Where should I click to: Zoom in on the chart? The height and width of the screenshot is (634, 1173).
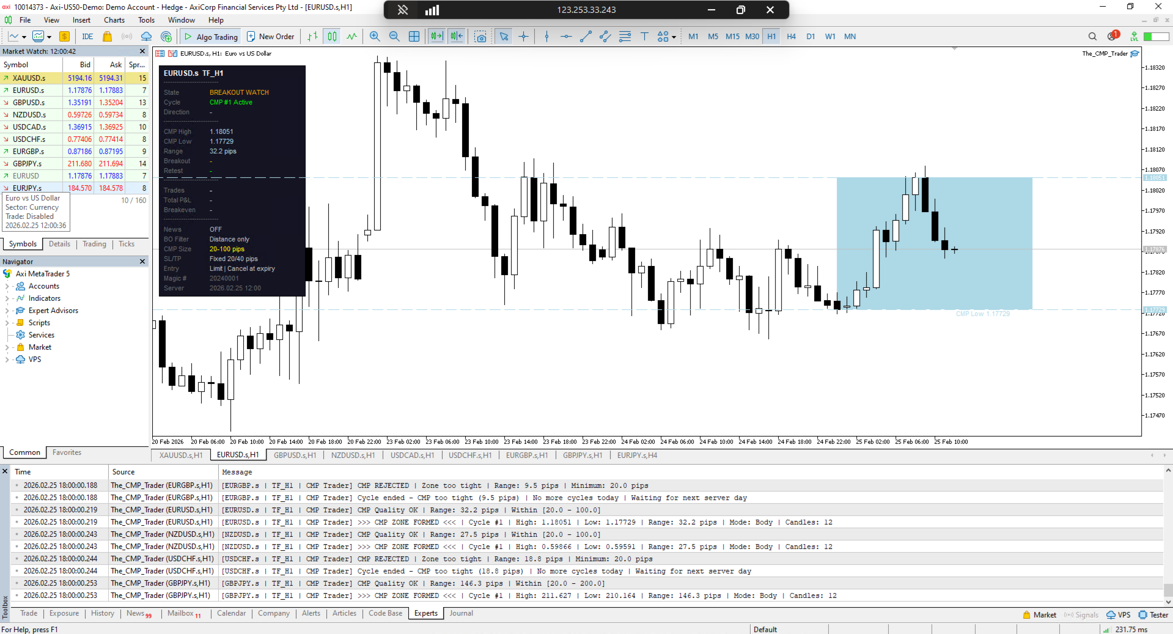click(375, 37)
